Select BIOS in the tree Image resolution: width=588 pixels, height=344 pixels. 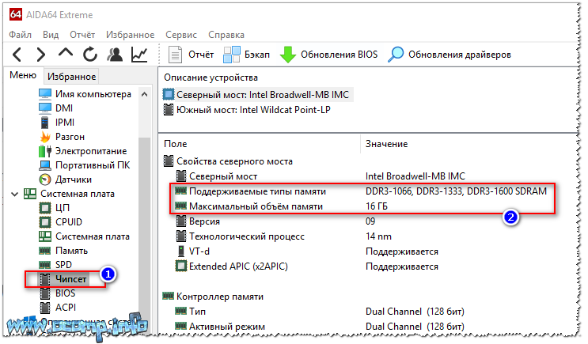(x=57, y=293)
